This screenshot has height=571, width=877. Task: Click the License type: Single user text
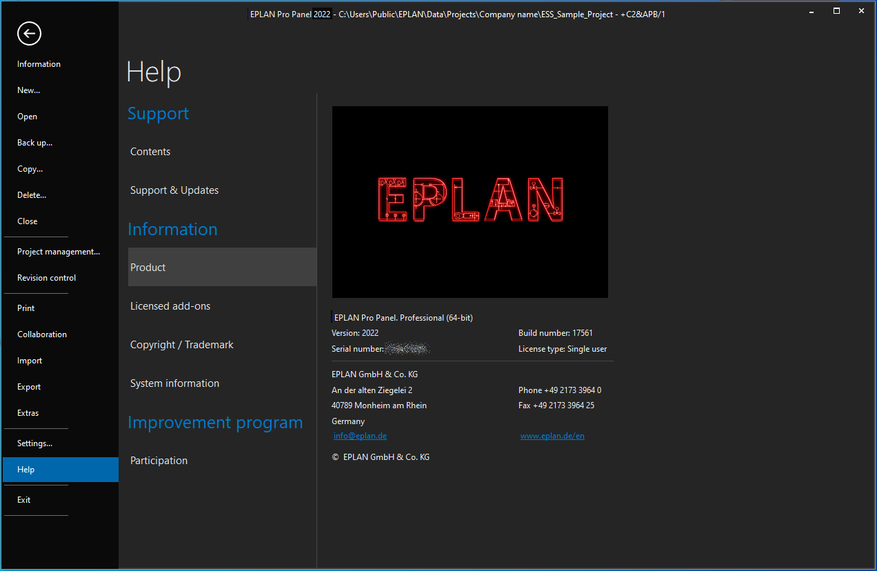[x=563, y=349]
